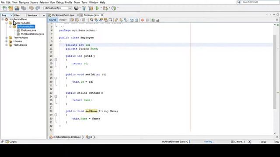Image resolution: width=280 pixels, height=157 pixels.
Task: Click the running progress bar
Action: (x=210, y=142)
